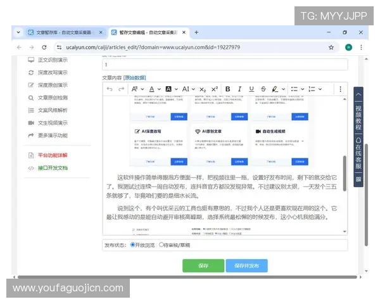The width and height of the screenshot is (380, 304).
Task: Close the 暂存文章编辑 tab
Action: coord(184,32)
